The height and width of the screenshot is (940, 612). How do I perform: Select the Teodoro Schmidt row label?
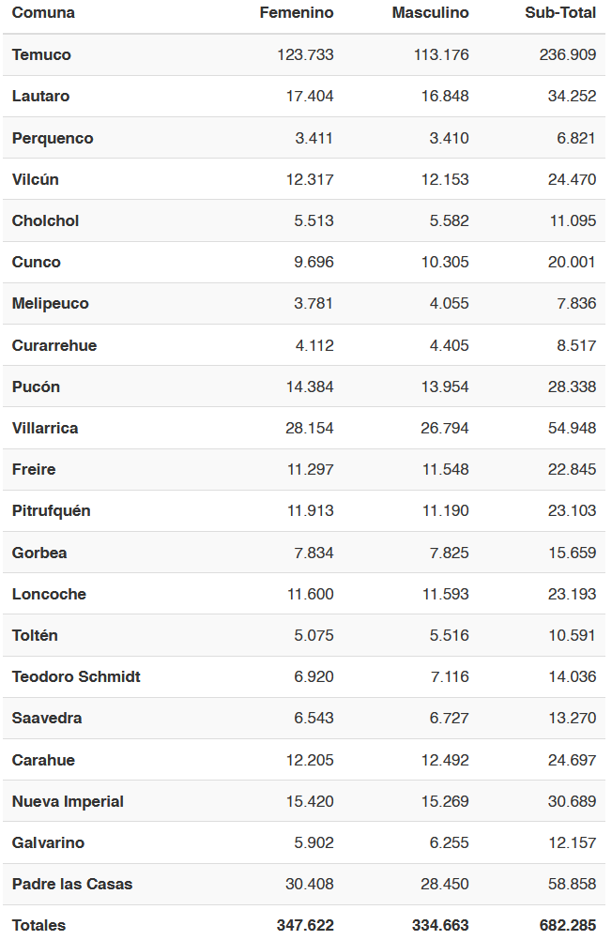(x=76, y=676)
